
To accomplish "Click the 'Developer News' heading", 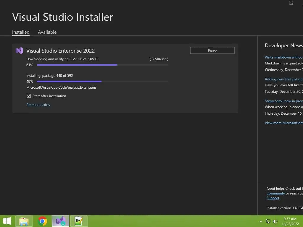I will point(284,46).
